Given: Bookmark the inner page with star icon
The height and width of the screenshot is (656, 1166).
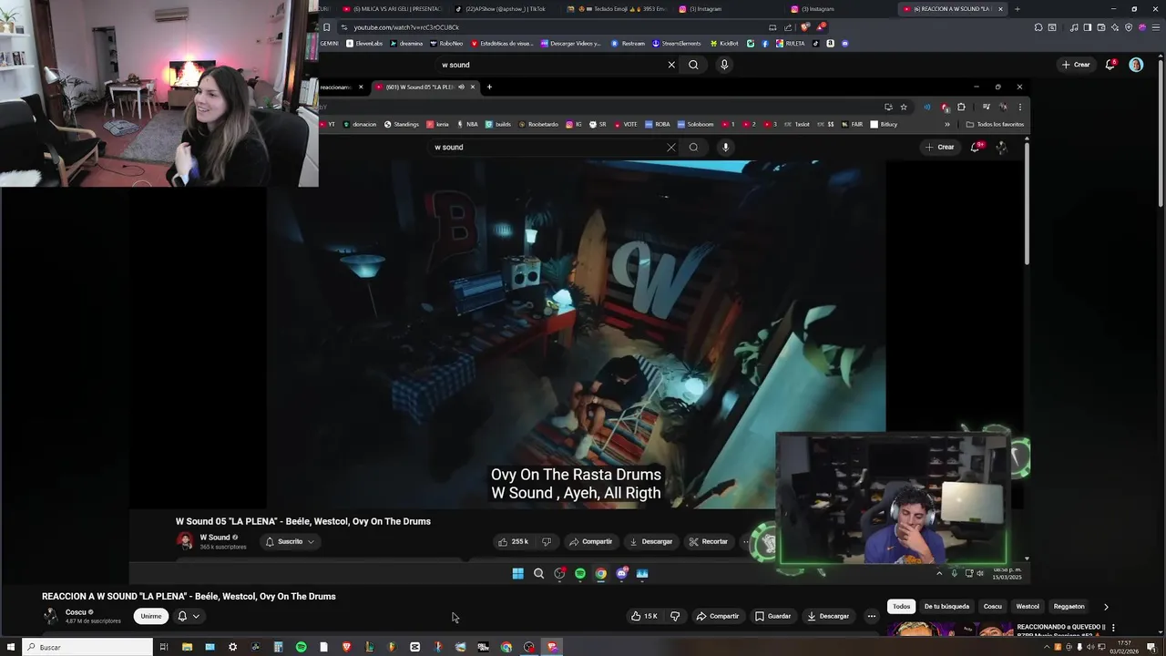Looking at the screenshot, I should click(904, 107).
